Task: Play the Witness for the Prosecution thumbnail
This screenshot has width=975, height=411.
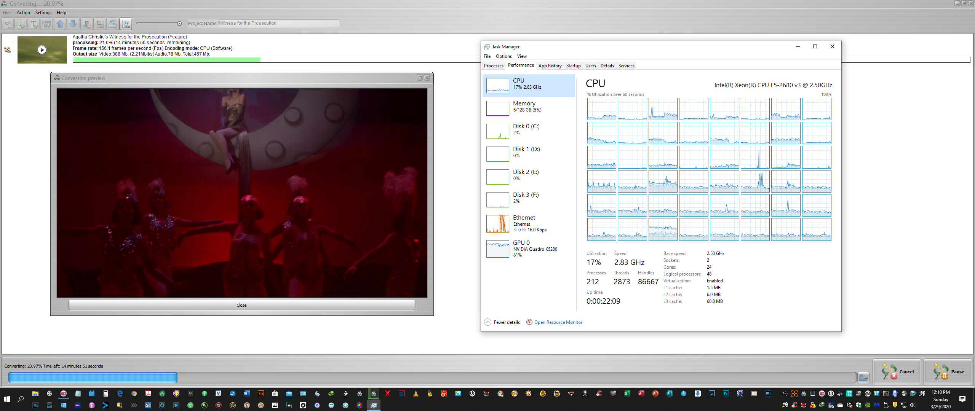Action: coord(42,50)
